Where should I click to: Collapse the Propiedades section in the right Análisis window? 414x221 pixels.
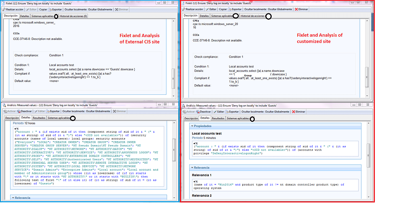(x=192, y=126)
